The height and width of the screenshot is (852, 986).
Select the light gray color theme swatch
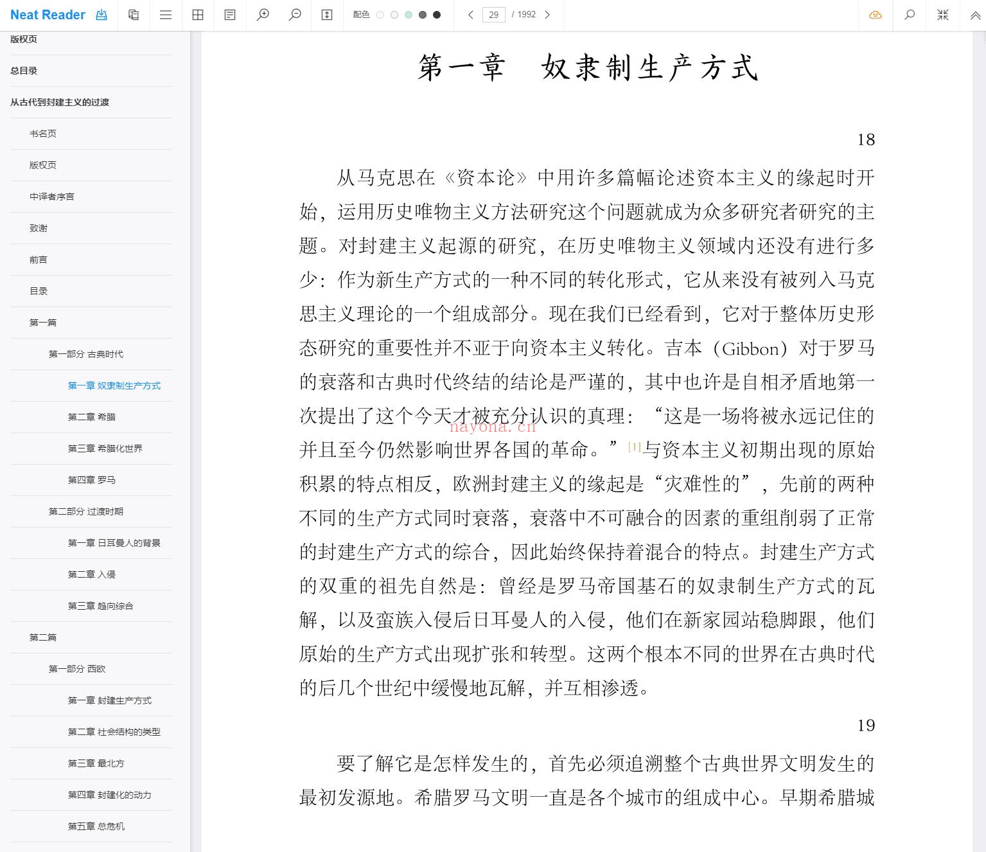[x=394, y=15]
